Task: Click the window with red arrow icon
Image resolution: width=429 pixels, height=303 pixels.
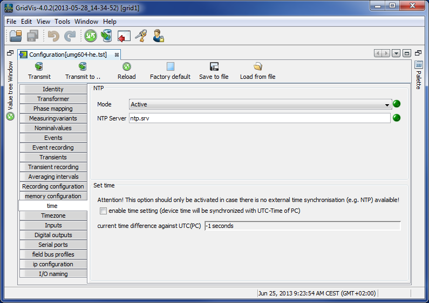Action: coord(124,36)
